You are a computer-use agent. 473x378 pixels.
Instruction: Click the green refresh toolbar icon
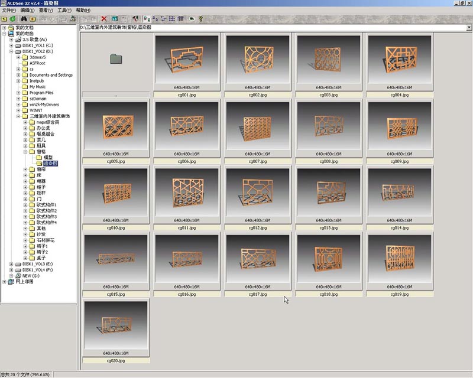click(12, 19)
